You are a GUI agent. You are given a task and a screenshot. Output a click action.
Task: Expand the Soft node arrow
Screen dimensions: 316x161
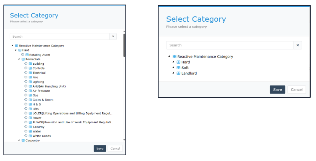pos(173,68)
